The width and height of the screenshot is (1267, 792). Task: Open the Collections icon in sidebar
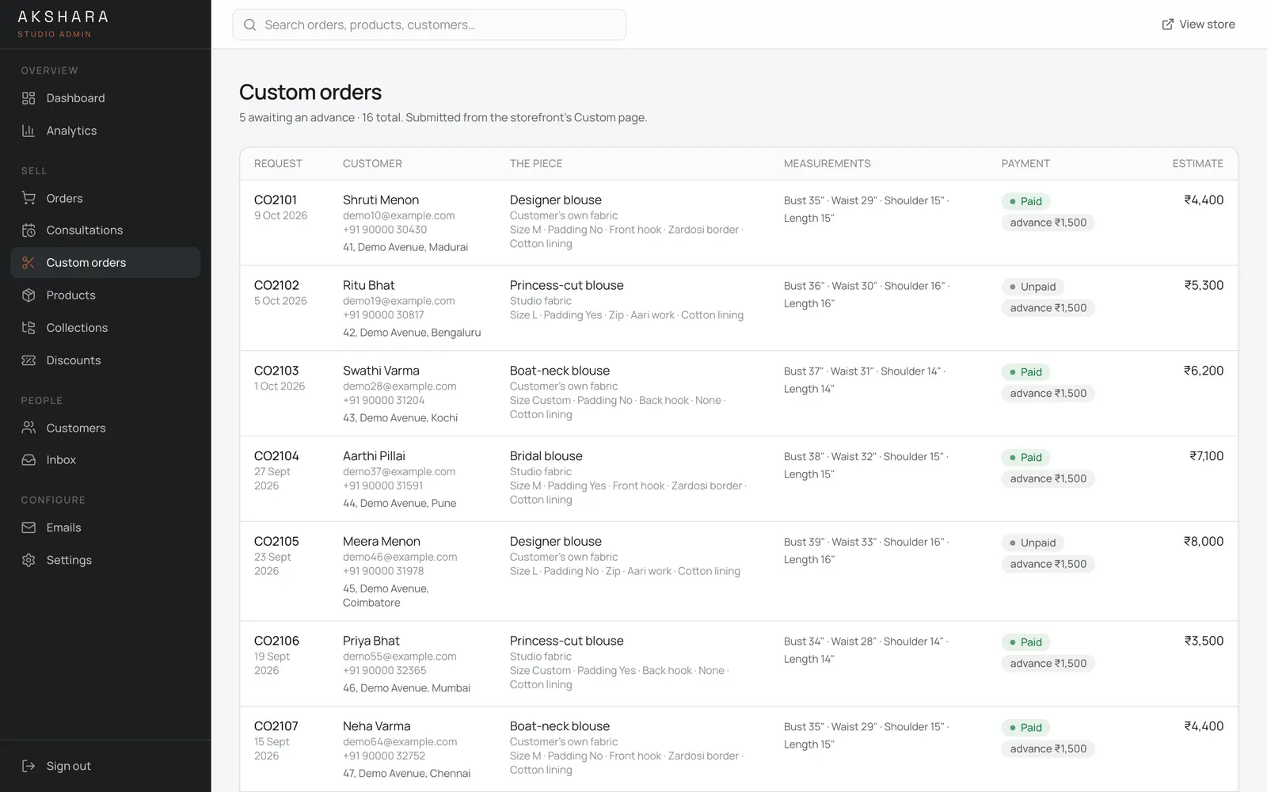coord(29,328)
